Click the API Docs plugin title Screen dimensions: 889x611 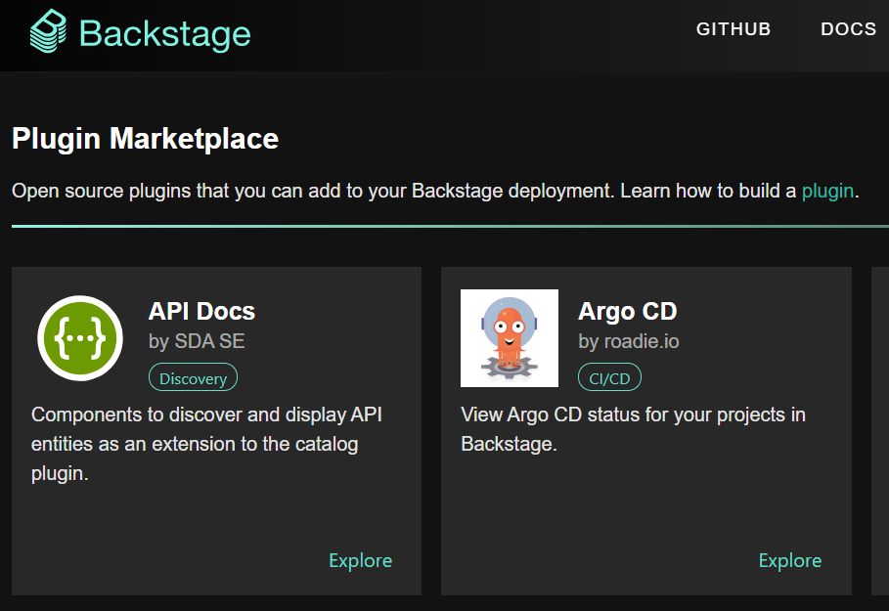coord(201,311)
